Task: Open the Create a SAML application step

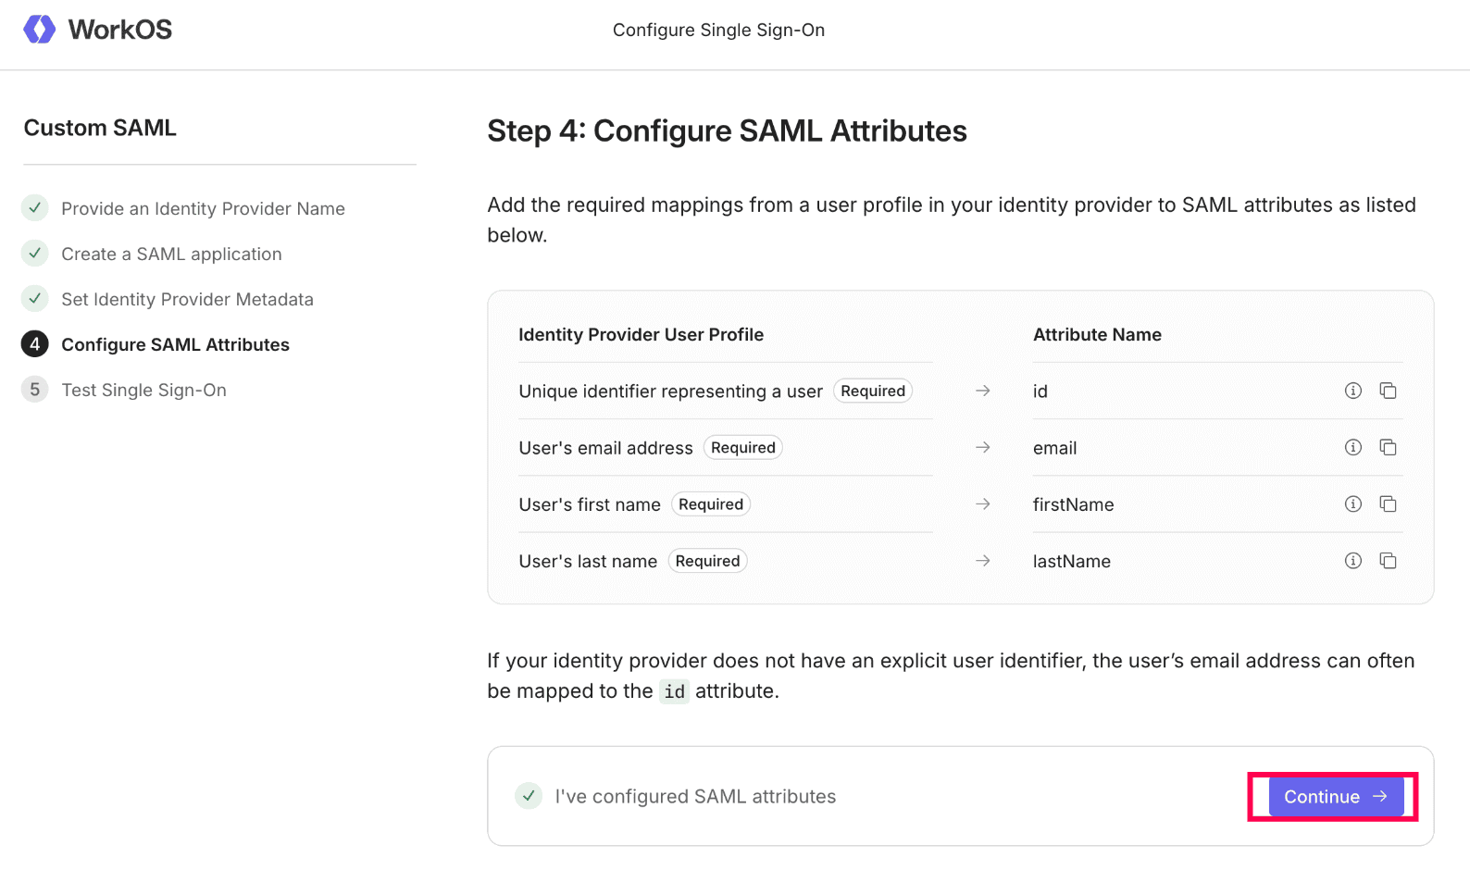Action: (171, 255)
